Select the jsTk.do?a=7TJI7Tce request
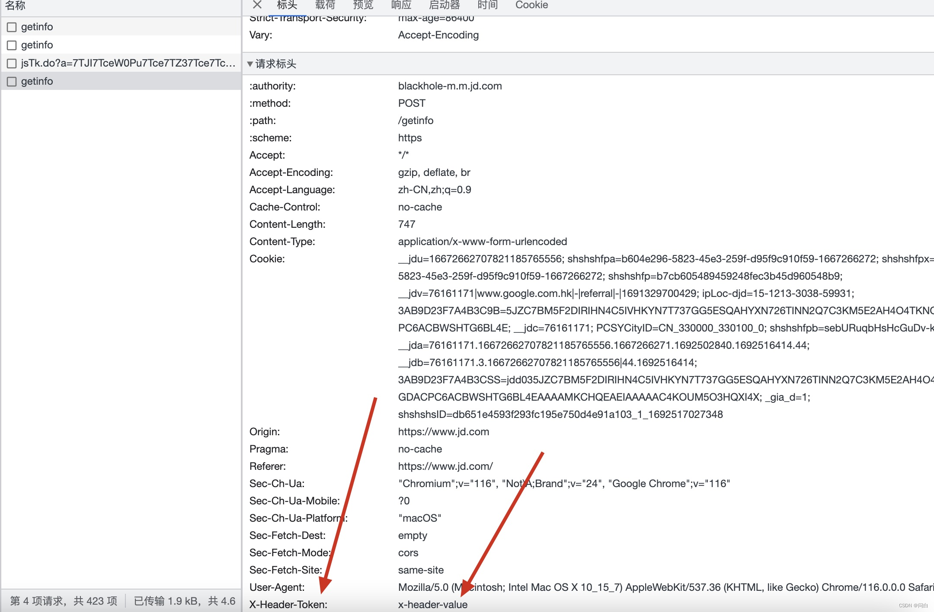 (121, 63)
